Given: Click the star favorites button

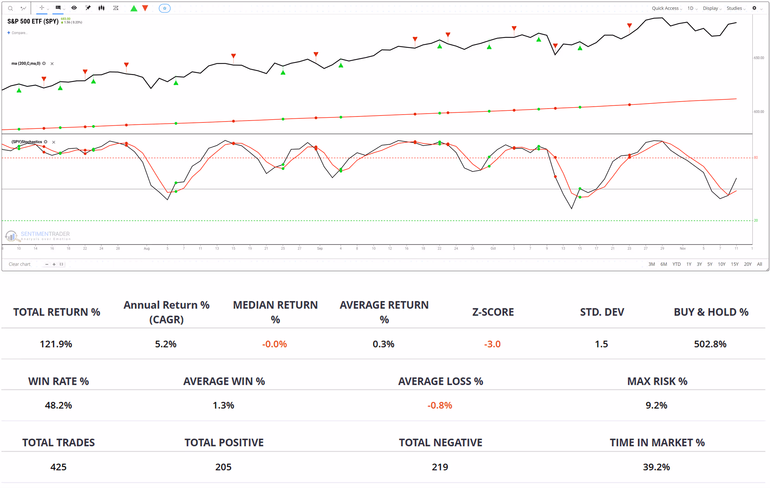Looking at the screenshot, I should [164, 8].
